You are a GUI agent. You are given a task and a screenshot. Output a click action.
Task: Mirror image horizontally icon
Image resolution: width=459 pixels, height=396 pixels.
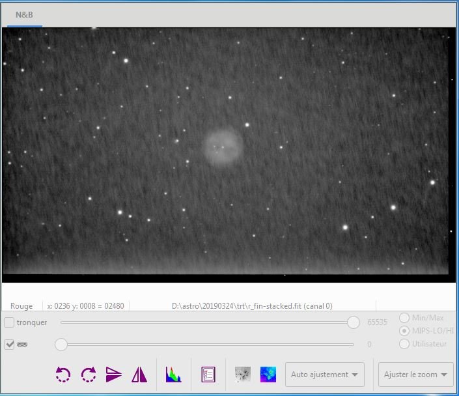pyautogui.click(x=139, y=375)
